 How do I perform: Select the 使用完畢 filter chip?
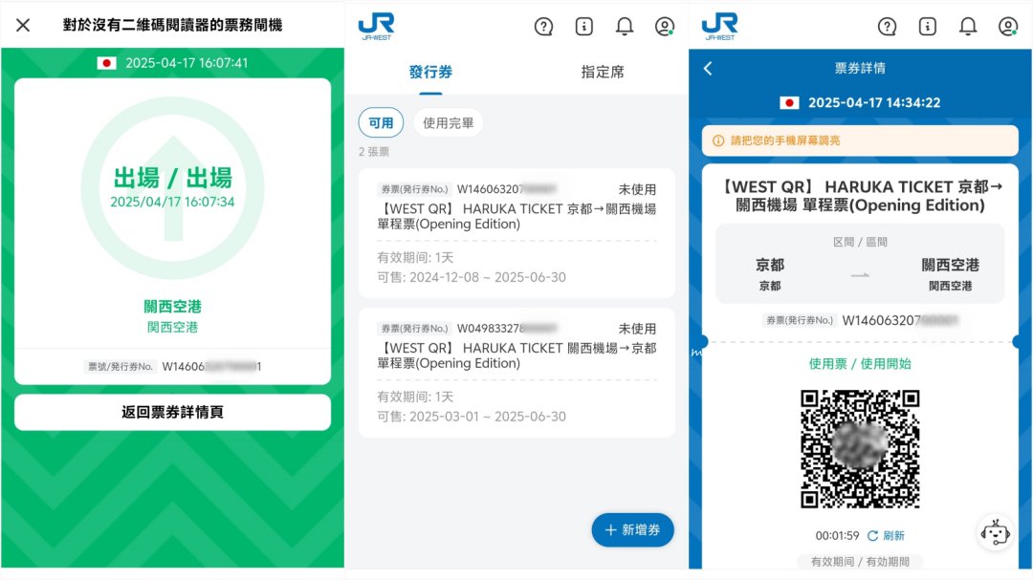point(448,122)
